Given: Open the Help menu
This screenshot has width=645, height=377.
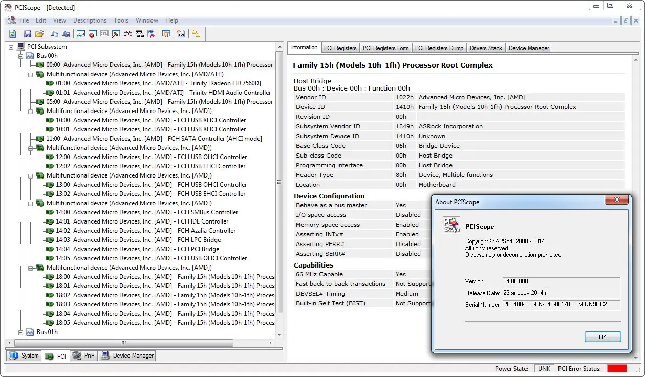Looking at the screenshot, I should [x=171, y=20].
